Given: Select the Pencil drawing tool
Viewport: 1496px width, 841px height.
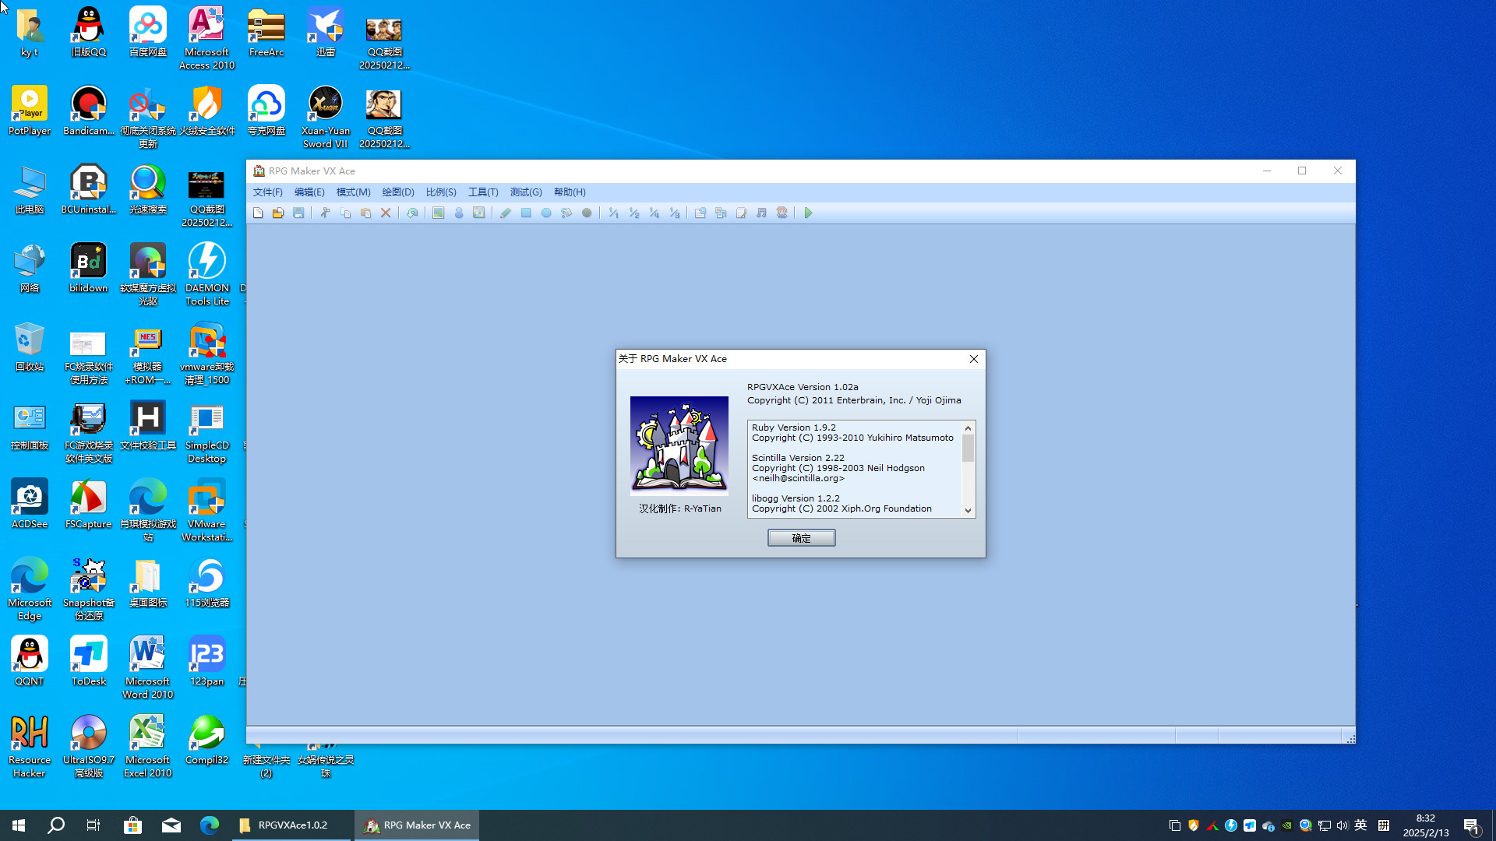Looking at the screenshot, I should click(506, 213).
